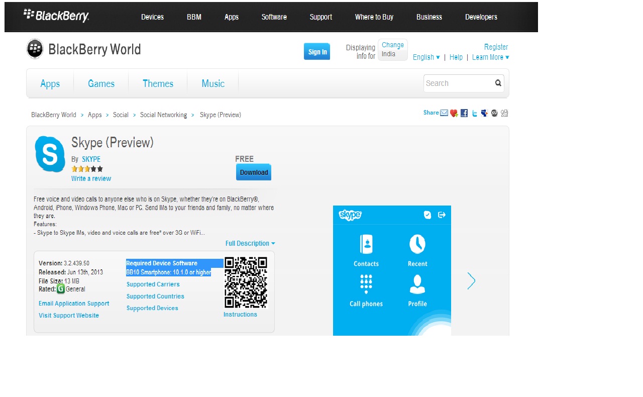
Task: Share this app on Facebook
Action: [464, 113]
